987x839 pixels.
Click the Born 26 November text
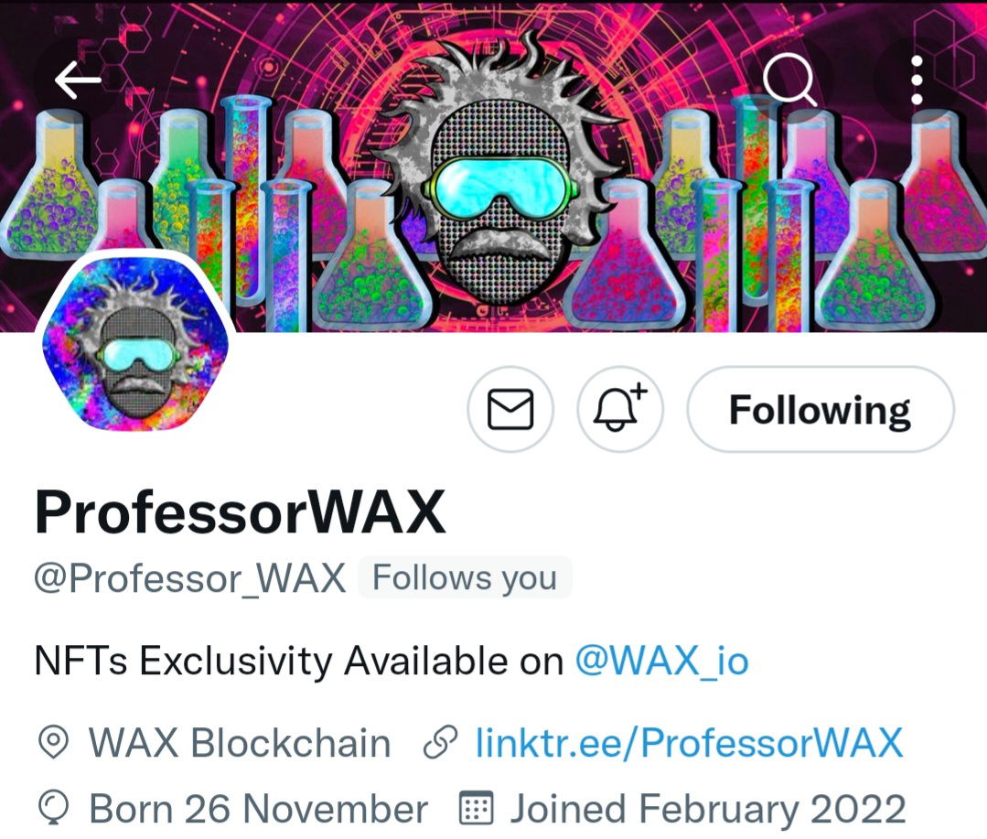259,808
